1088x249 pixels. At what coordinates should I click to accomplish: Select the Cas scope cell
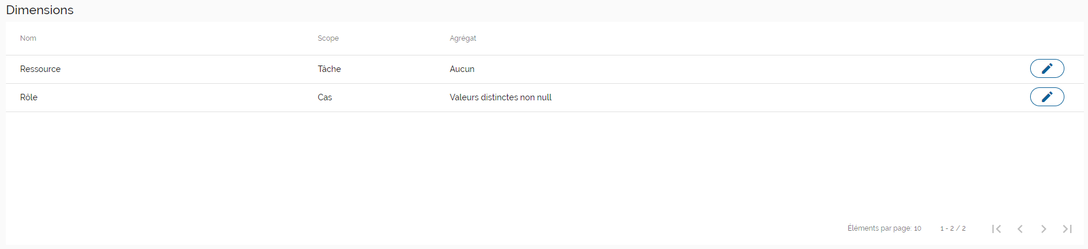click(325, 97)
